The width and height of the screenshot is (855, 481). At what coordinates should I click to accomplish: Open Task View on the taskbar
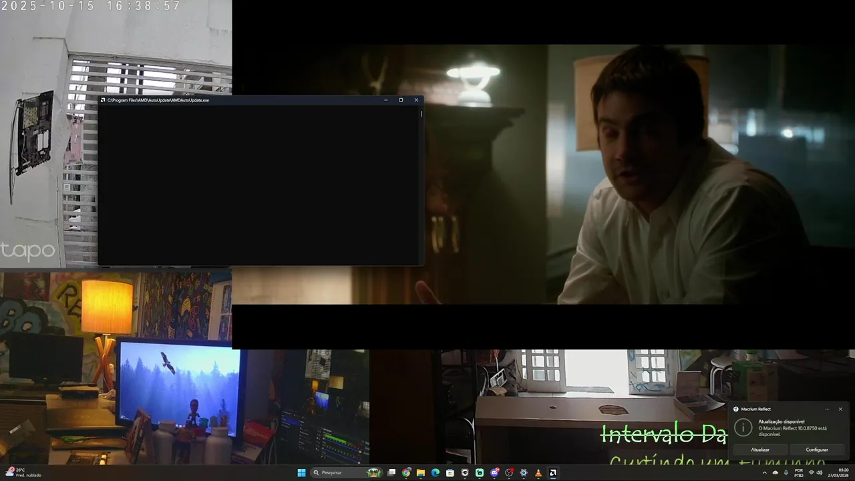[x=391, y=472]
